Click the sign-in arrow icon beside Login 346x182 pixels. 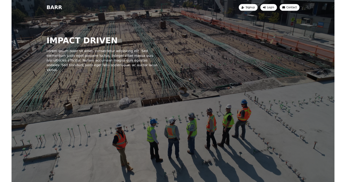264,8
